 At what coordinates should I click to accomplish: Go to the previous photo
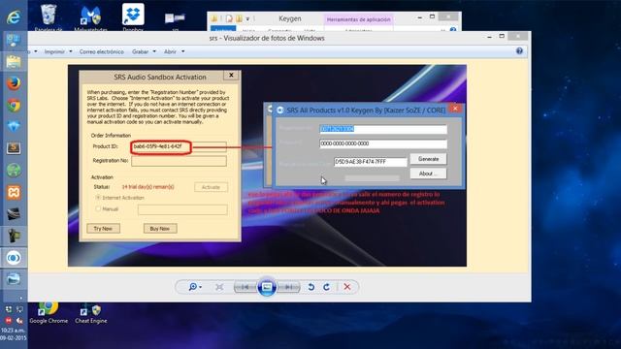245,287
